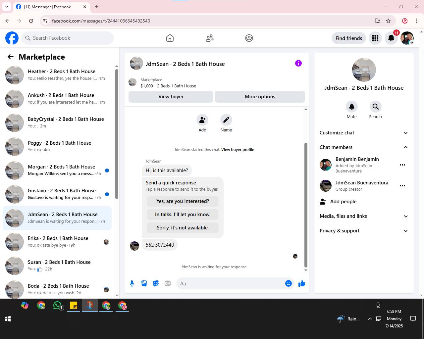
Task: Go back using the Marketplace back arrow
Action: tap(11, 57)
